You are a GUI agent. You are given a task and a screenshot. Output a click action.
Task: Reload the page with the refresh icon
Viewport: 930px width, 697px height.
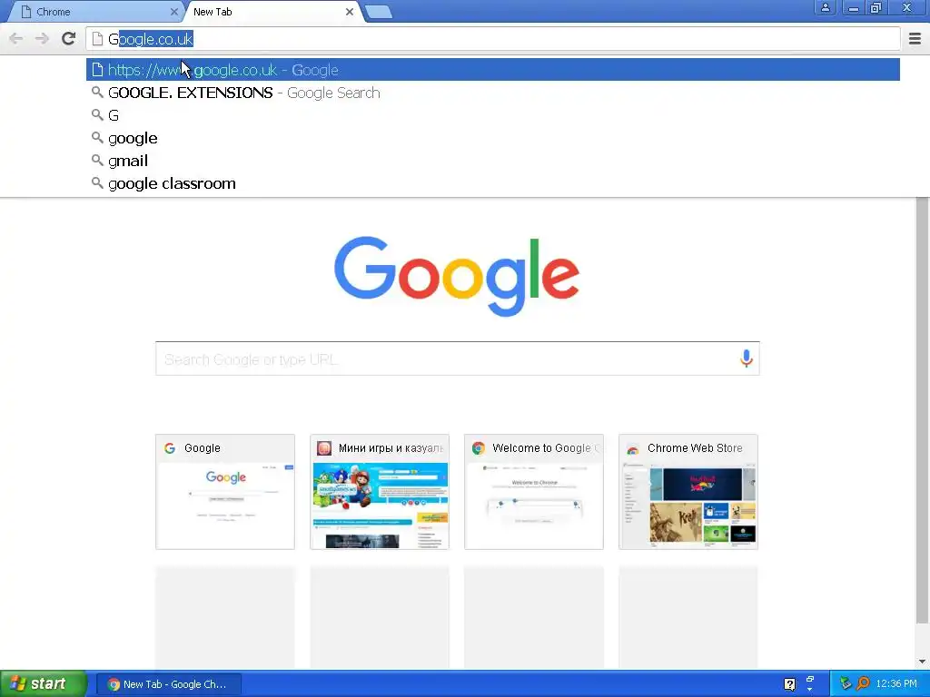[69, 38]
